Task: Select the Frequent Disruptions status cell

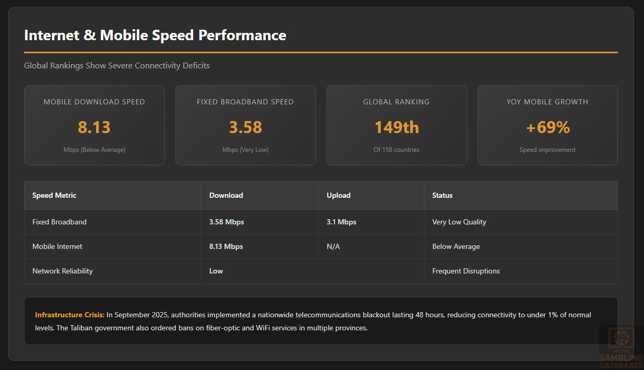Action: (466, 271)
